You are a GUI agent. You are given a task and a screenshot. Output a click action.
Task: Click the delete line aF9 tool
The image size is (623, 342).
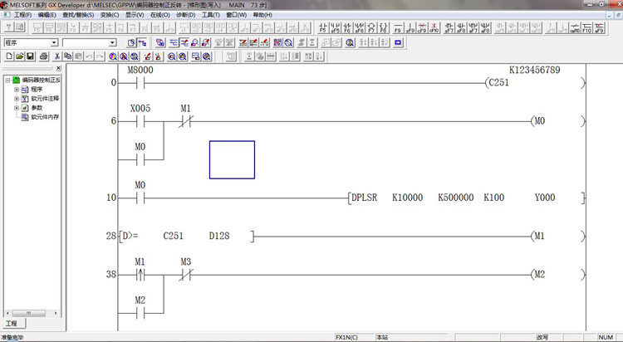coord(599,27)
